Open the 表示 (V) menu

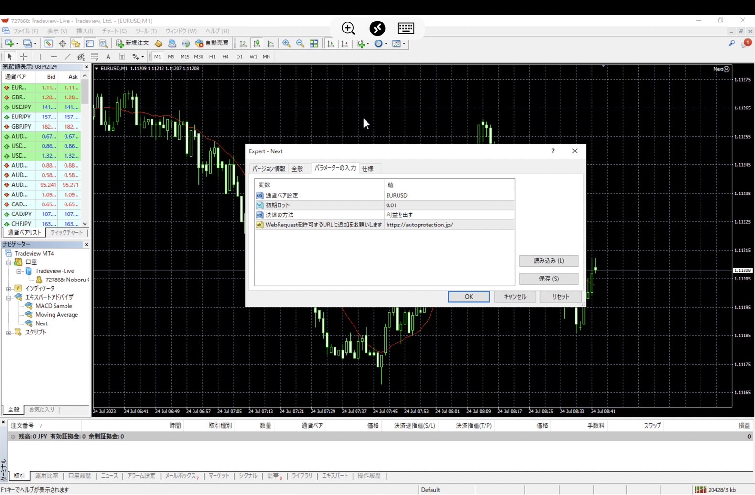coord(57,31)
